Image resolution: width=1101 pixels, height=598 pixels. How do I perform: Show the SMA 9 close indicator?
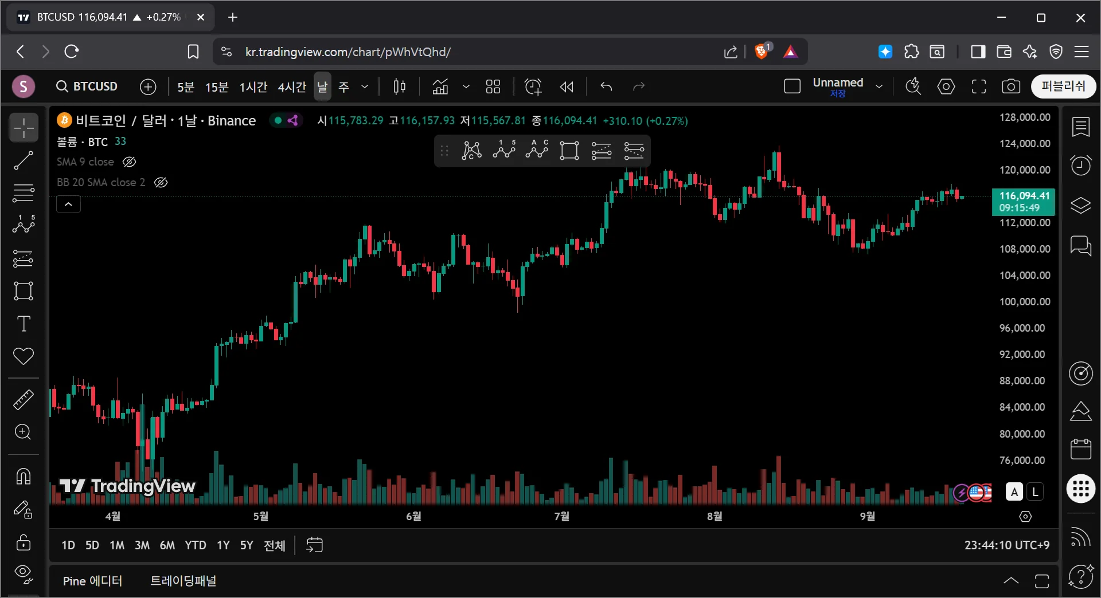pos(130,162)
